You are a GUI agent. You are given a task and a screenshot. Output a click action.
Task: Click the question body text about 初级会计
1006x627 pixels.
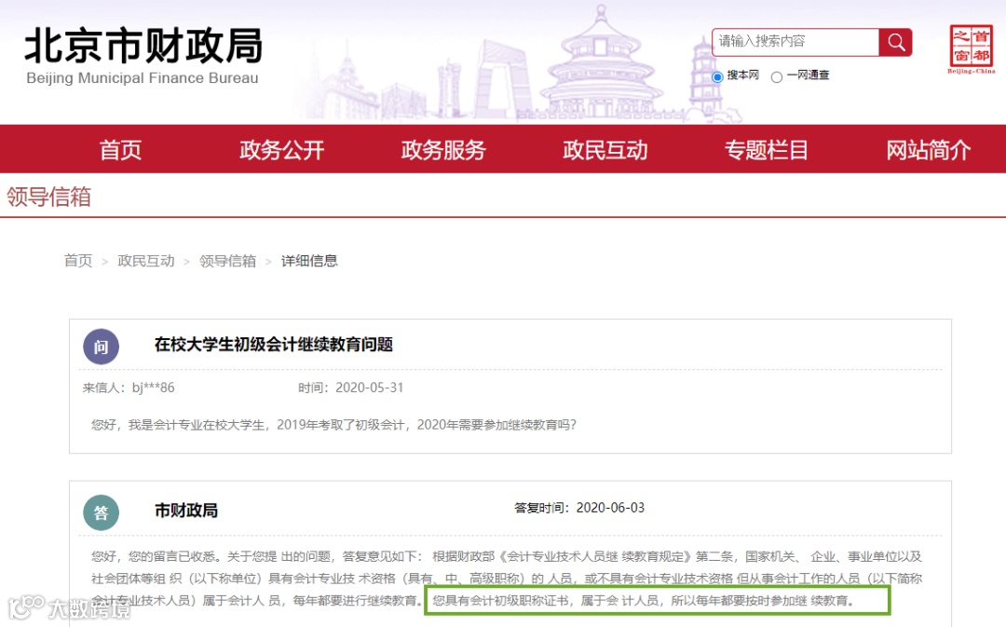(x=333, y=425)
